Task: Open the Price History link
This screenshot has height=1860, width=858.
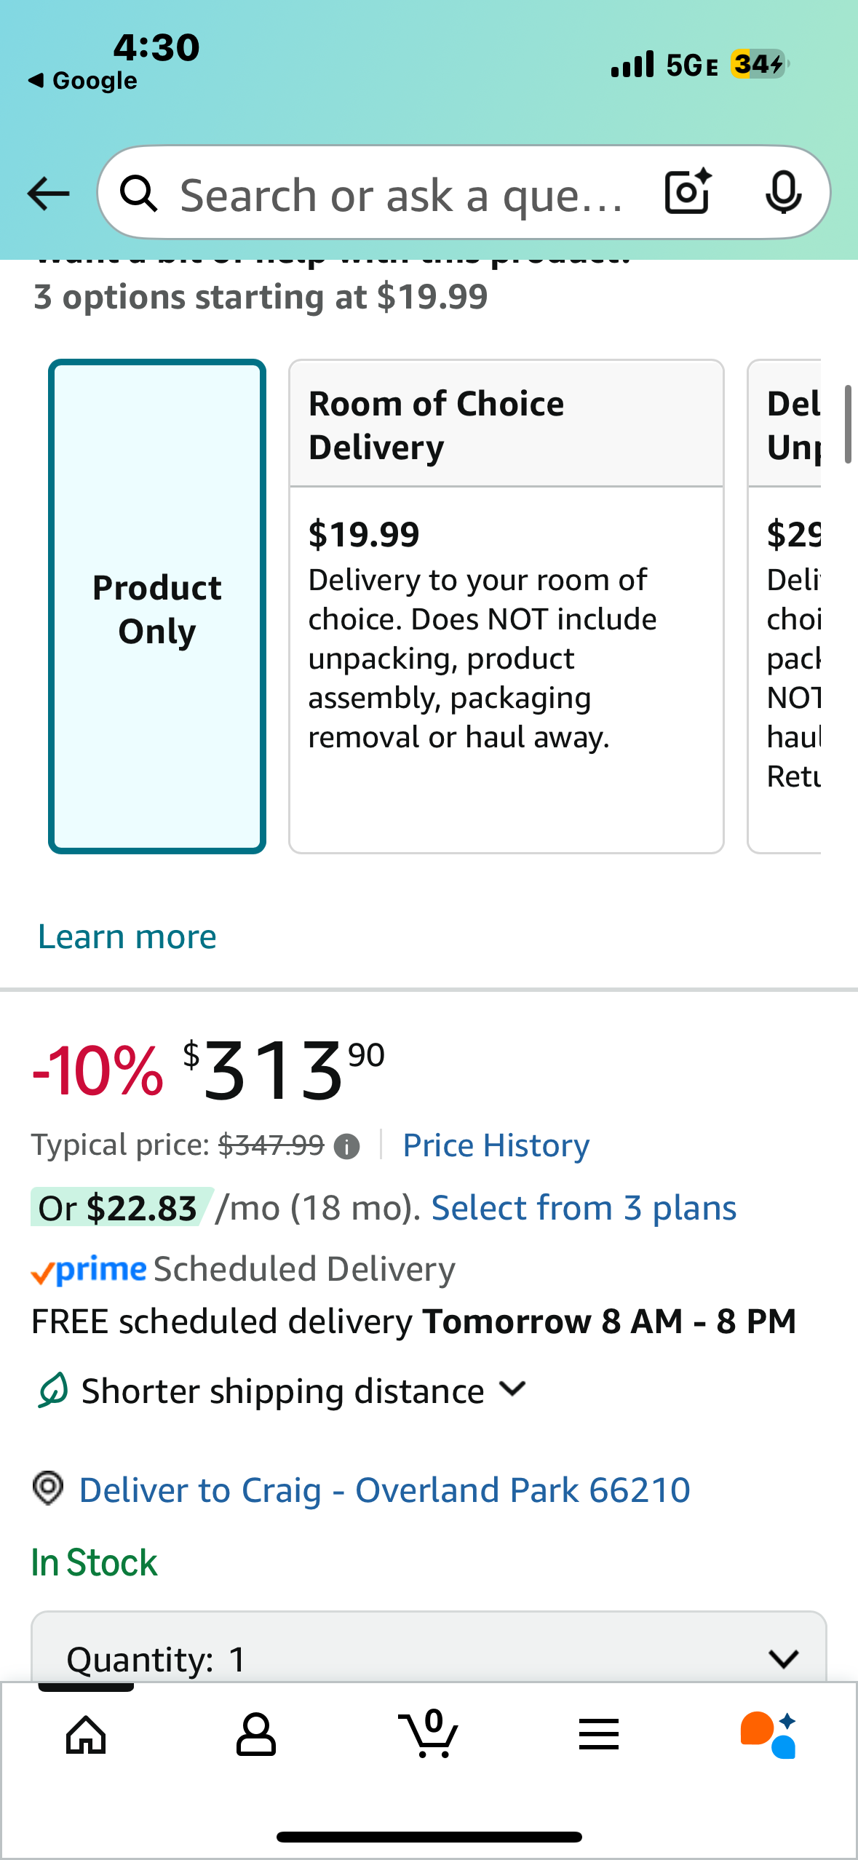Action: tap(496, 1146)
